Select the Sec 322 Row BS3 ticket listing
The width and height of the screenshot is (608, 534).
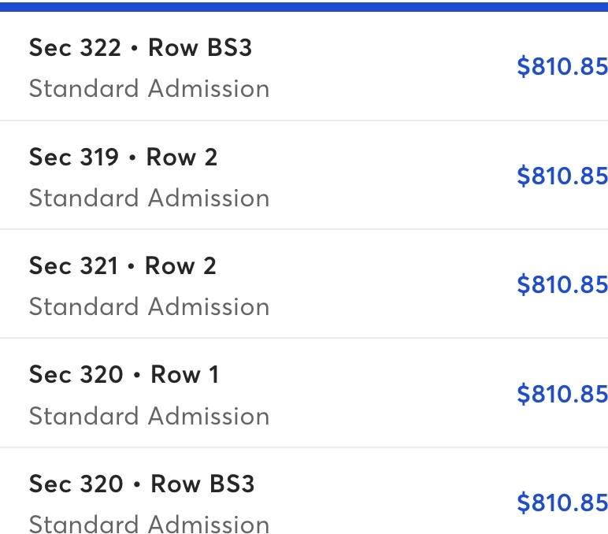point(140,48)
